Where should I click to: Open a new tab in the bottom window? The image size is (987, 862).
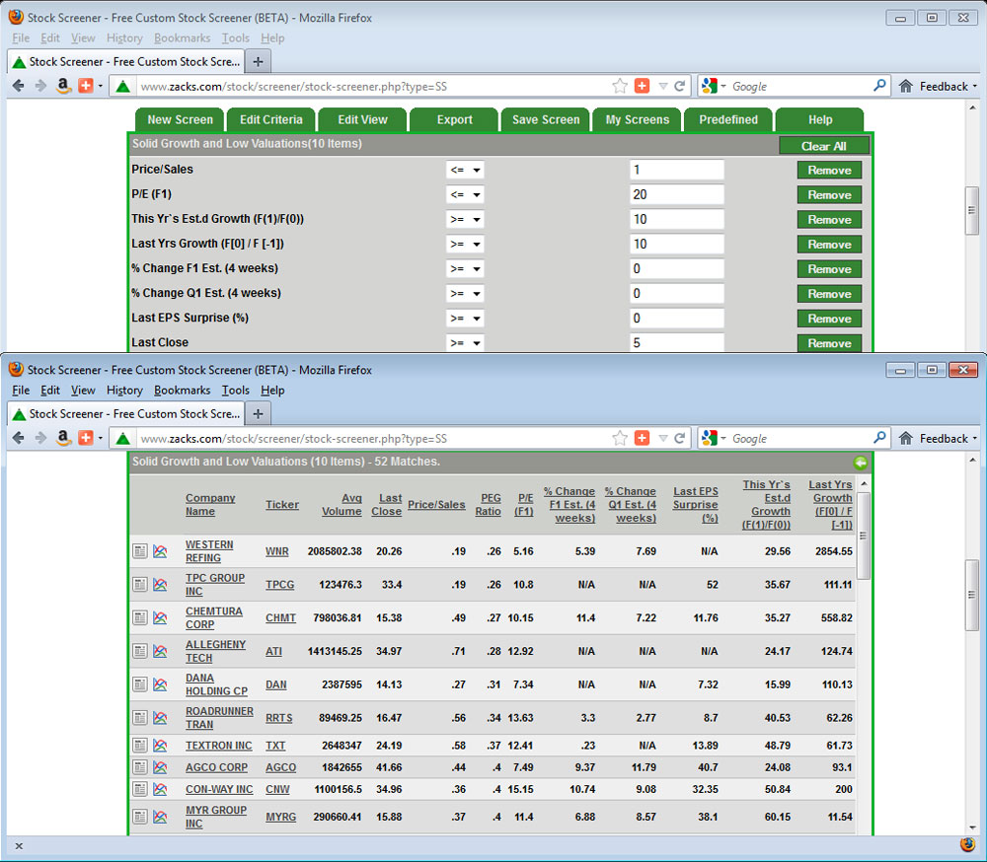[258, 414]
